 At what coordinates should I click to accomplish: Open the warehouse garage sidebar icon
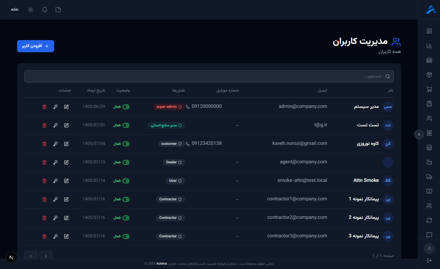pyautogui.click(x=429, y=60)
